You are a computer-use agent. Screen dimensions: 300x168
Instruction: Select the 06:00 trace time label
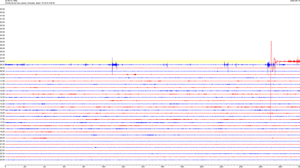click(2, 48)
